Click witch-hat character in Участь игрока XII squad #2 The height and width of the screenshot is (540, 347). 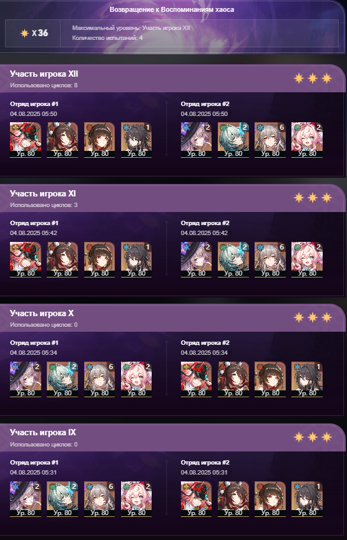pyautogui.click(x=197, y=140)
